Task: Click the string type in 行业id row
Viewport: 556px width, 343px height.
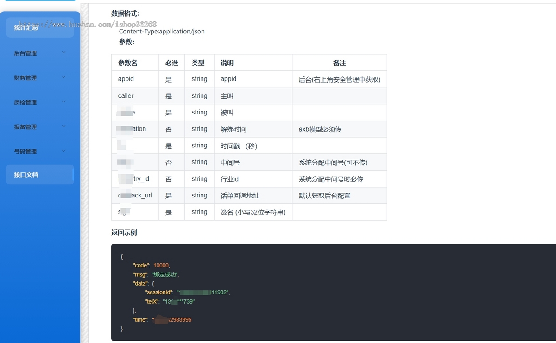Action: coord(199,179)
